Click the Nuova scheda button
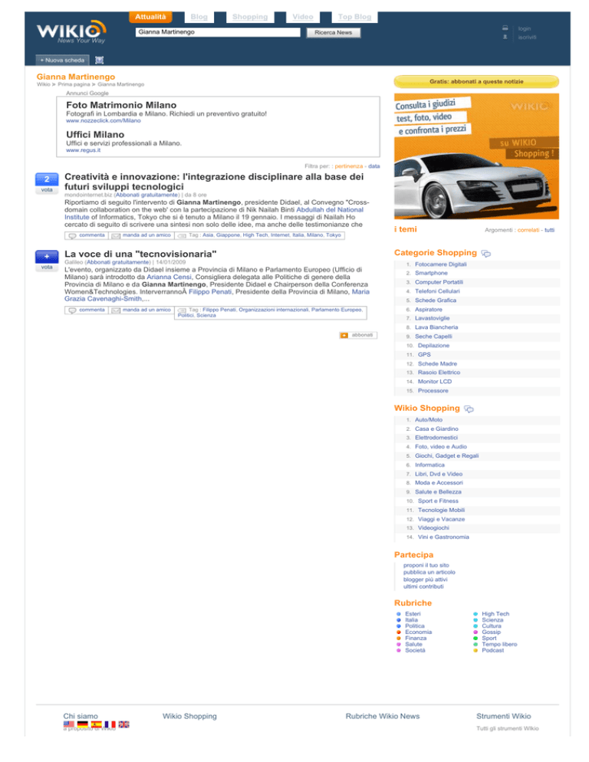 click(62, 61)
